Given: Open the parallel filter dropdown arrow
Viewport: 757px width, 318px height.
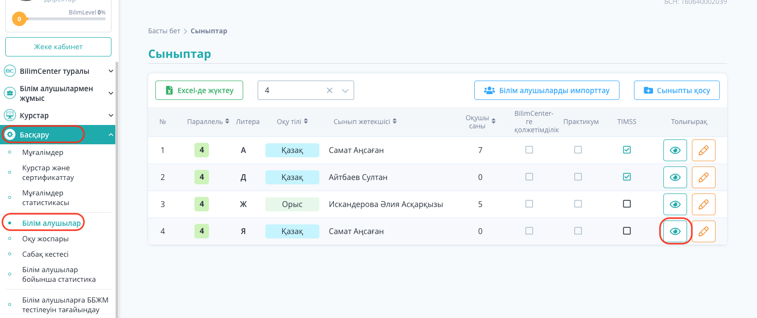Looking at the screenshot, I should click(345, 90).
